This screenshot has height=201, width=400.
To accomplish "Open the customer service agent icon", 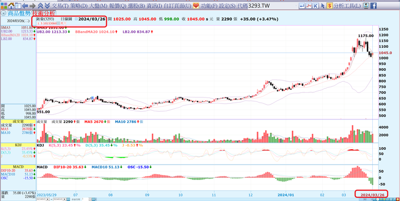I will tap(366, 6).
